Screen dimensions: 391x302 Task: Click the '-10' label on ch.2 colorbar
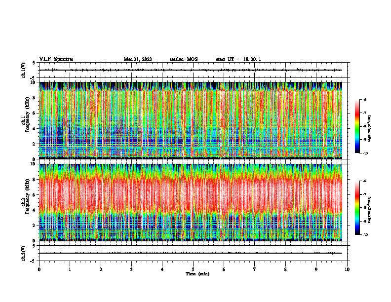(x=365, y=235)
